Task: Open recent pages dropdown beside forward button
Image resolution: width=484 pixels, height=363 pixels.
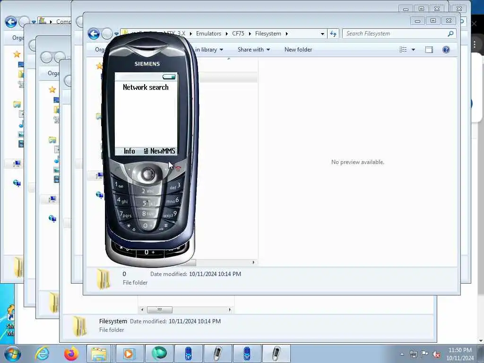Action: (x=116, y=34)
